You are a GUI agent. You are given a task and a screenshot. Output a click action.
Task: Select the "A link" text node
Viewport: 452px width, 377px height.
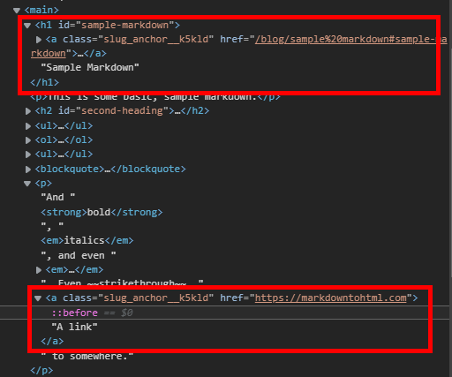tap(74, 327)
